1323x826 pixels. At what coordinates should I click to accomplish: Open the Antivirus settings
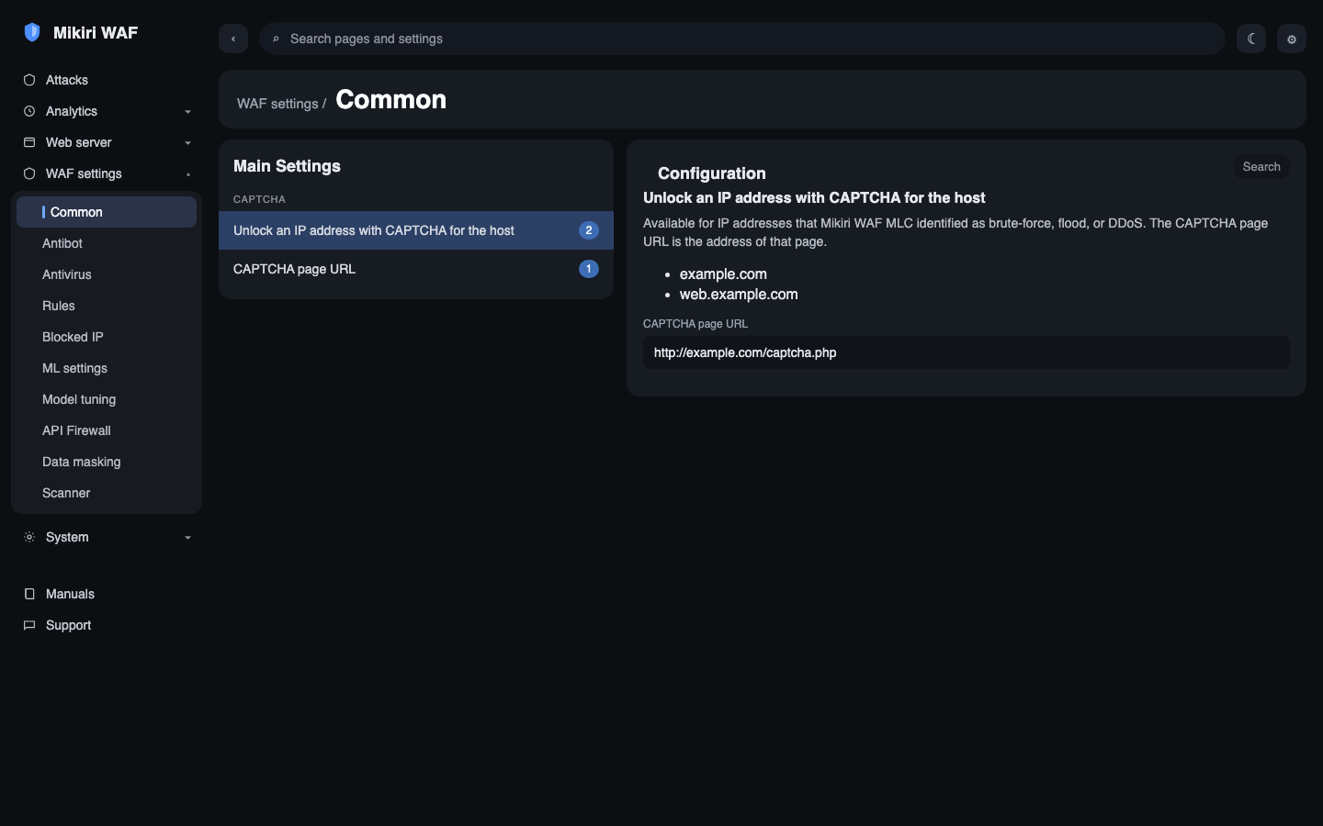tap(107, 274)
